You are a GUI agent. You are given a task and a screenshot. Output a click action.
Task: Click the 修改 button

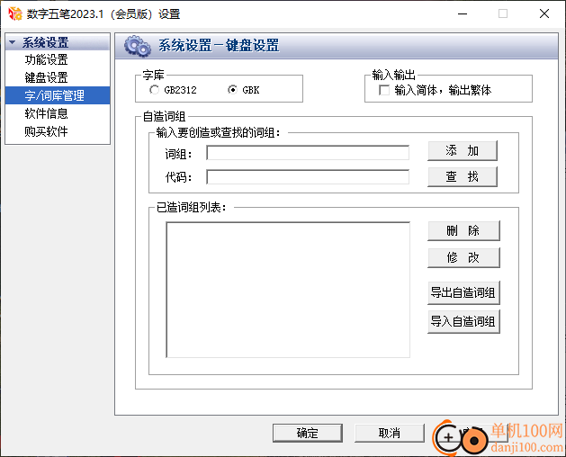point(463,257)
